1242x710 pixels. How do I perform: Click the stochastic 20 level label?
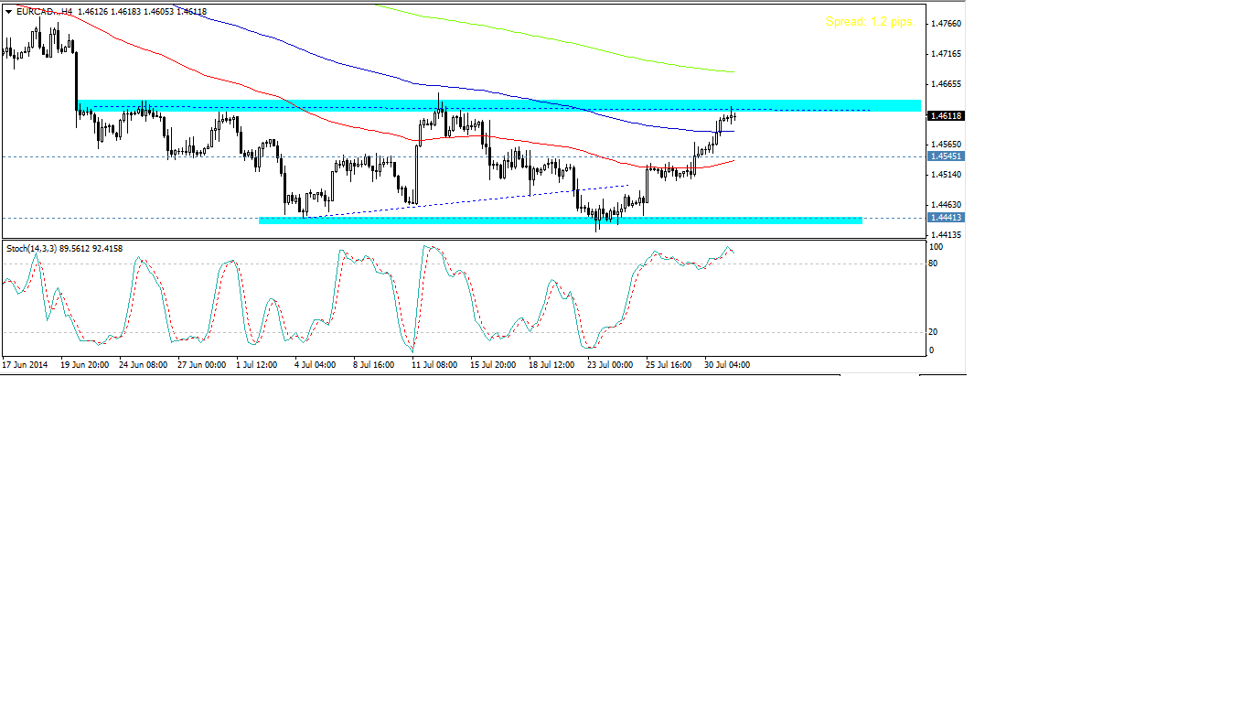pyautogui.click(x=933, y=332)
